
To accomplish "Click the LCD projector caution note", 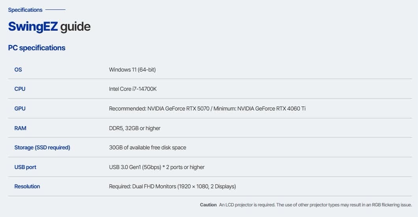I will [315, 205].
